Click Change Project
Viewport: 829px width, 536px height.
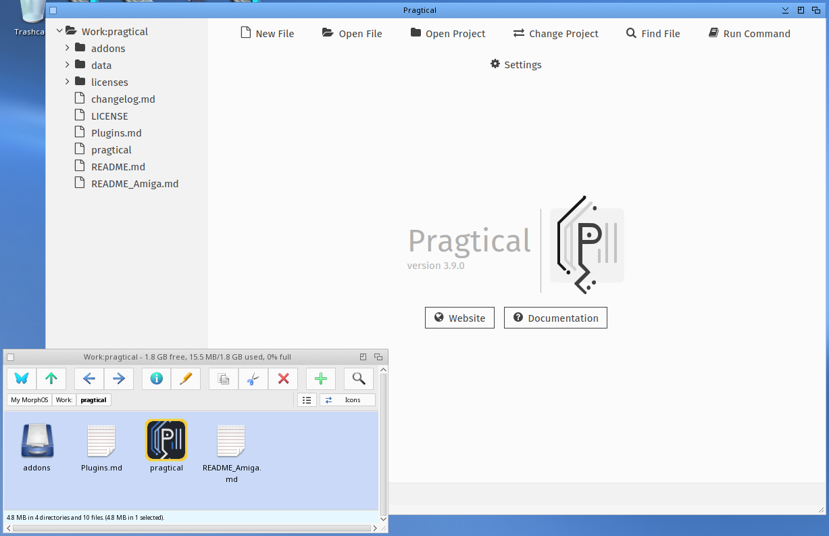point(556,34)
